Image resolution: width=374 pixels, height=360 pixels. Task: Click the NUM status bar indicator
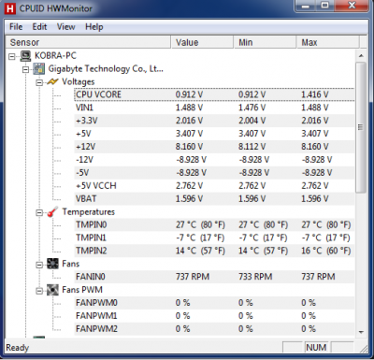coord(316,348)
